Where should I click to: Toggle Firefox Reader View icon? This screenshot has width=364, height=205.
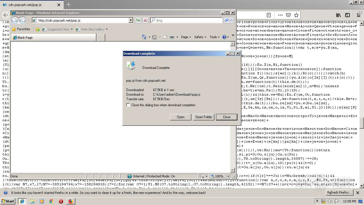(268, 15)
